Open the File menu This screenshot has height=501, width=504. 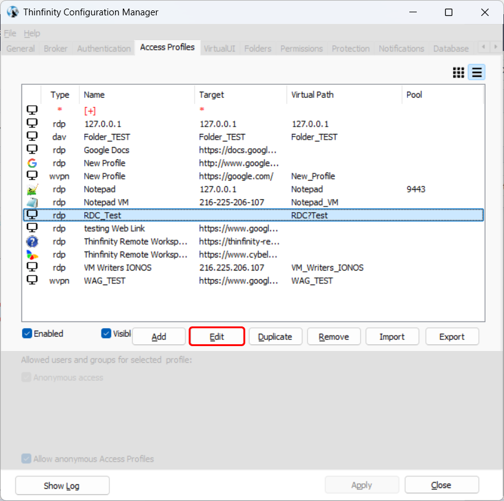point(10,33)
